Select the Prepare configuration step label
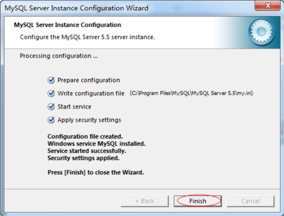 click(89, 80)
